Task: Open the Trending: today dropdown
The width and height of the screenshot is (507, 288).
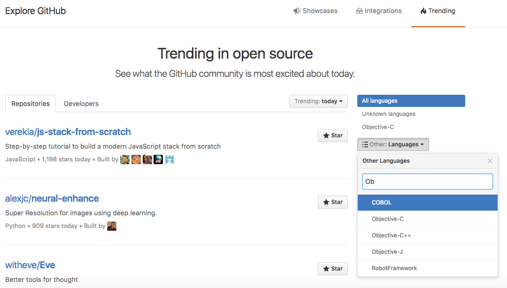Action: (318, 101)
